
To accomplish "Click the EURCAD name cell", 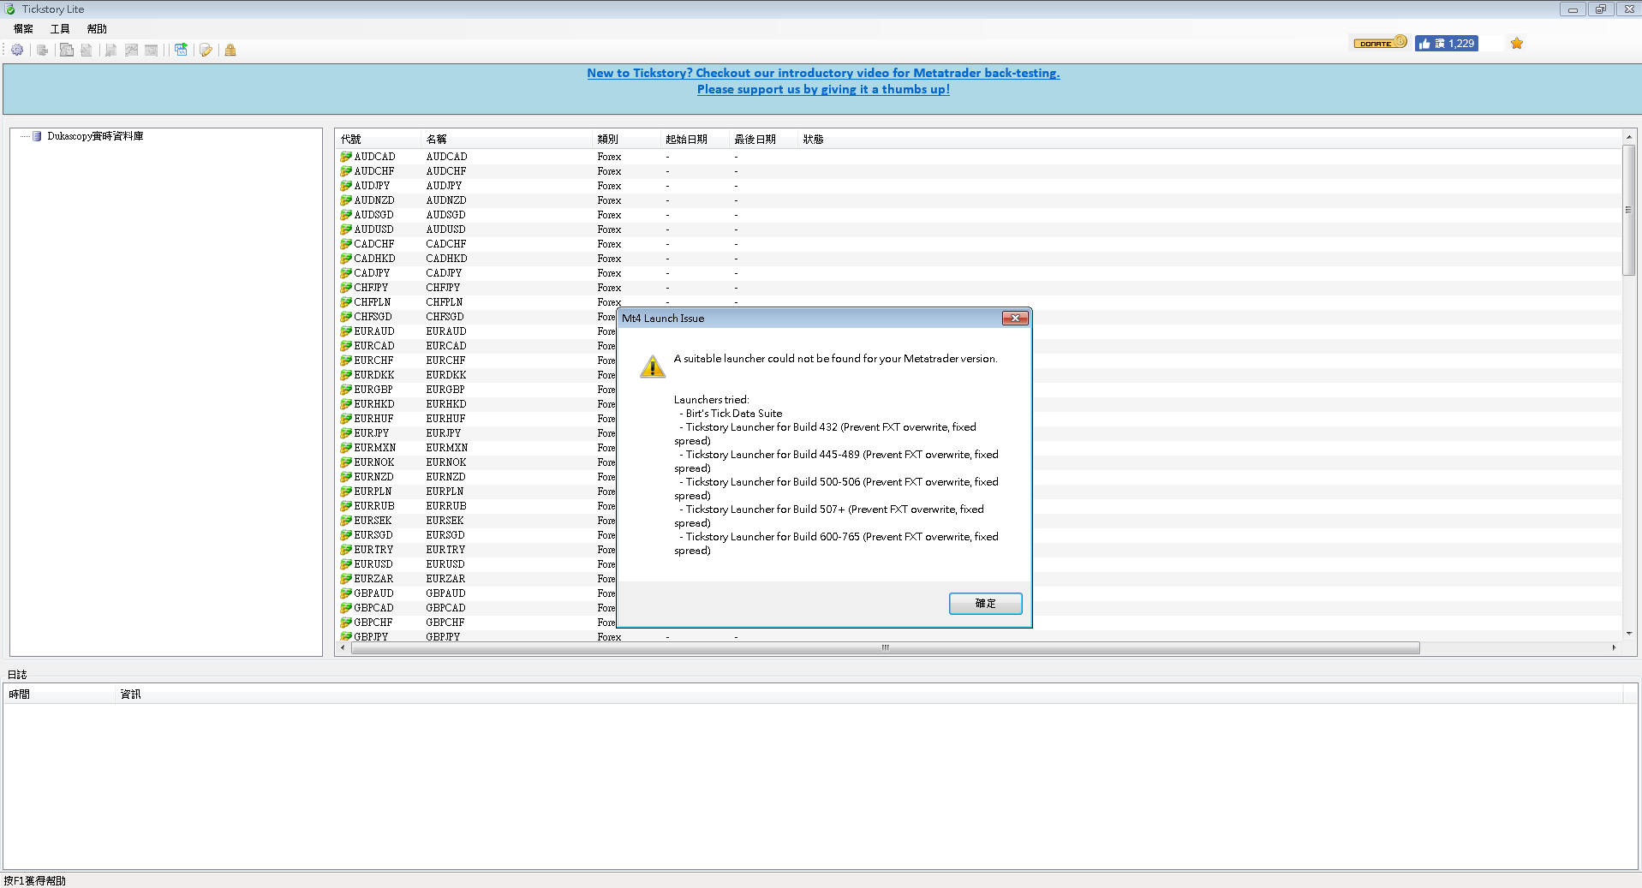I will pos(446,346).
